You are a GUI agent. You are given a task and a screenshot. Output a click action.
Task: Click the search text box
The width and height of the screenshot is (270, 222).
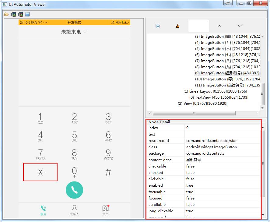199,26
